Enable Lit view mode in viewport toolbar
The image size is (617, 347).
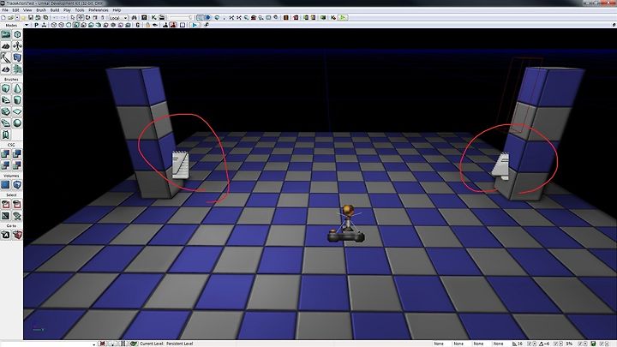point(76,25)
